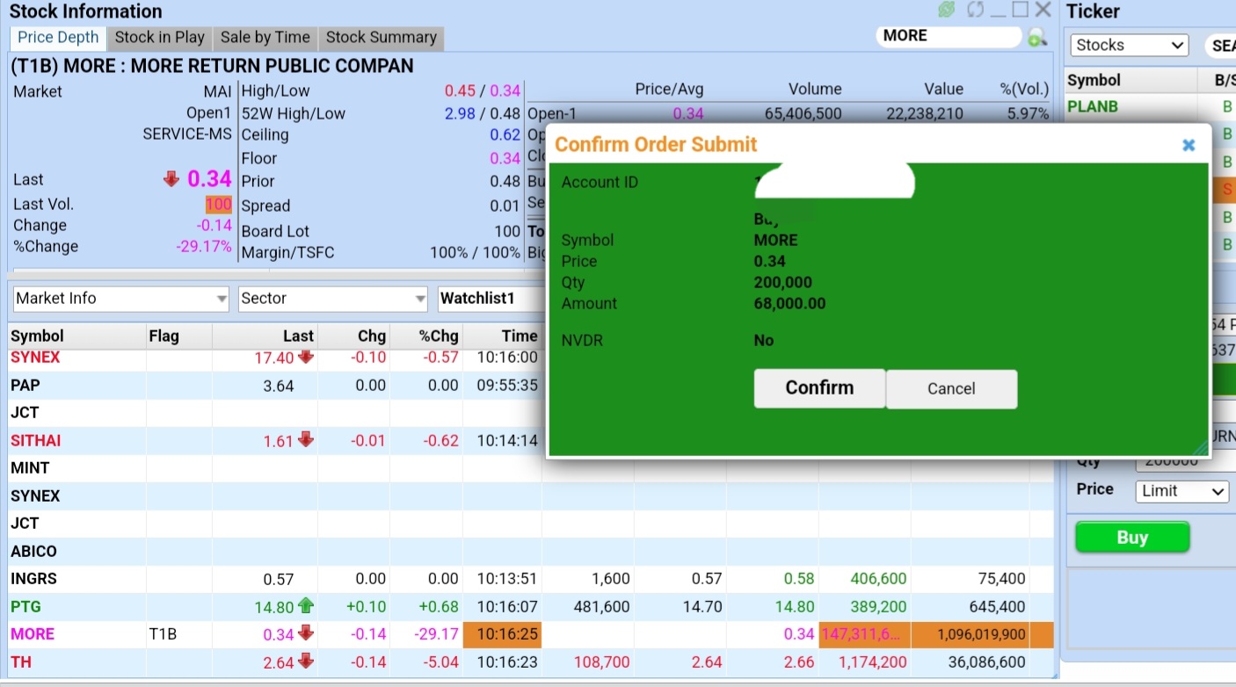Click the orange S cell in Ticker B/S column

(x=1225, y=189)
